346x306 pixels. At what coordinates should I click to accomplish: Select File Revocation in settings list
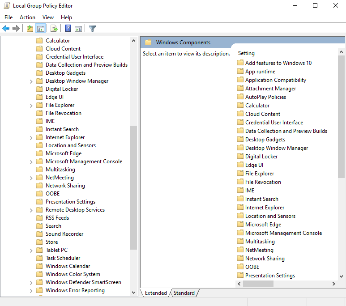[263, 182]
